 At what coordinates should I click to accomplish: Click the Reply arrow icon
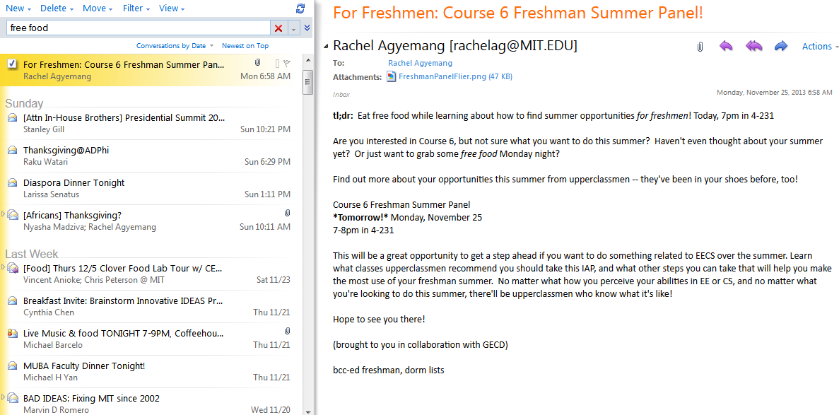(x=726, y=47)
